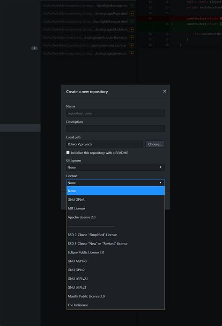Click modified-status icon beside ListingLogicPage.html

tap(132, 14)
